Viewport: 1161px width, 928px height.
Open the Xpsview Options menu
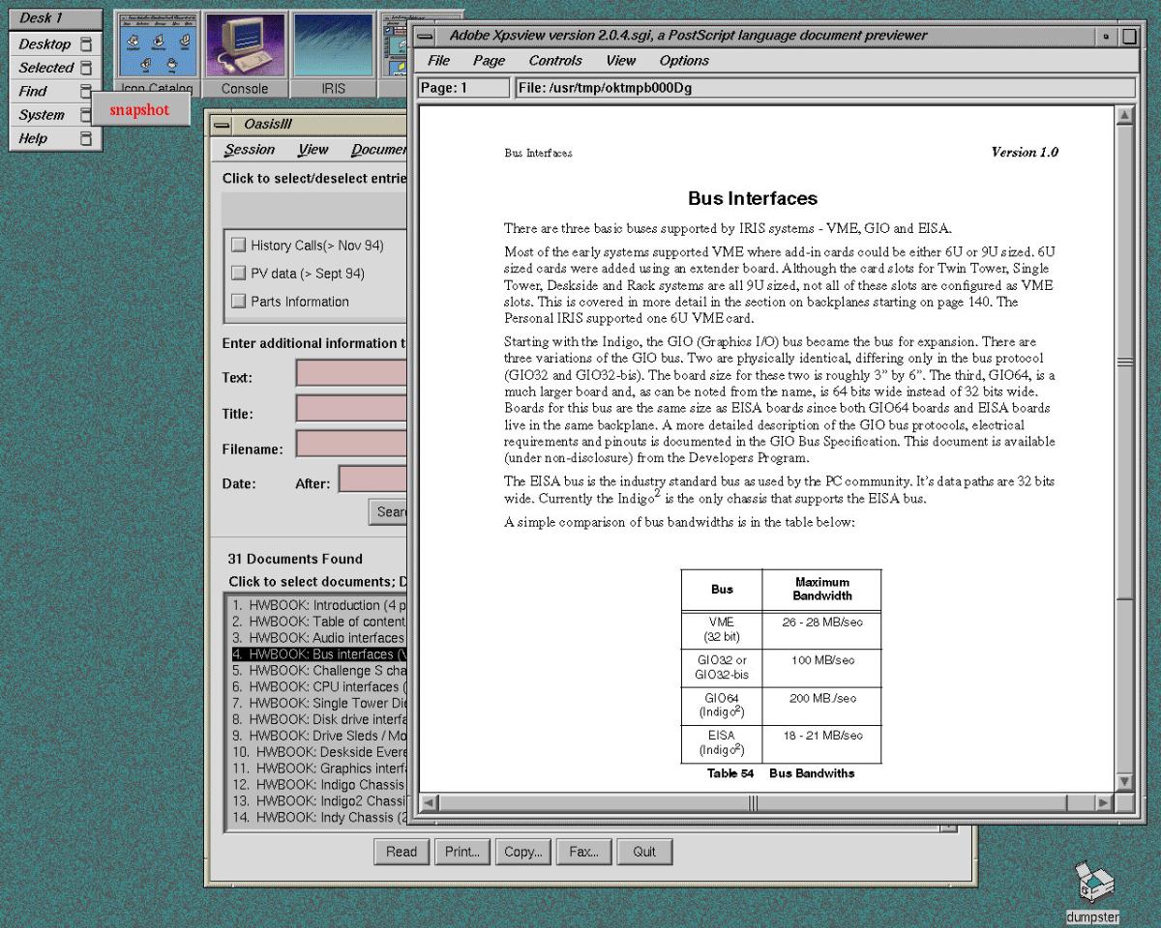pos(684,60)
